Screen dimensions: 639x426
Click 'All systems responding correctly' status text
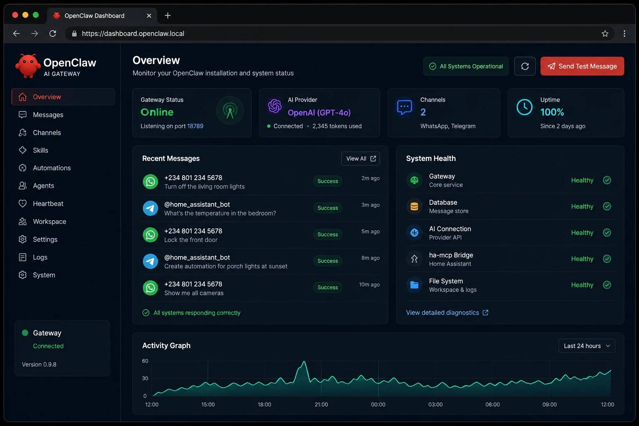tap(197, 313)
